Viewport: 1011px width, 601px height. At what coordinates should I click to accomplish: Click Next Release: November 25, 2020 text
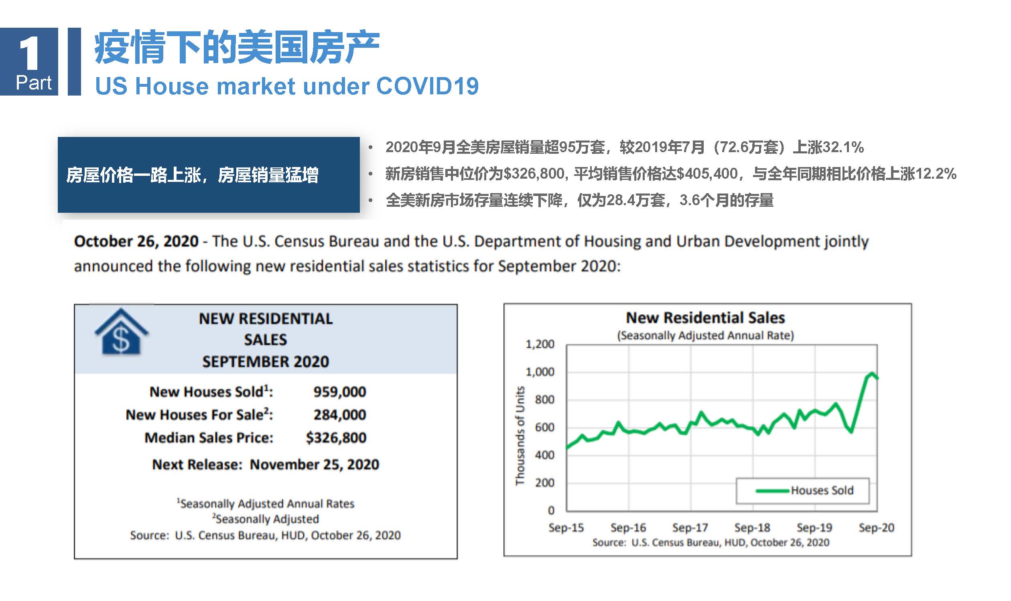tap(266, 465)
